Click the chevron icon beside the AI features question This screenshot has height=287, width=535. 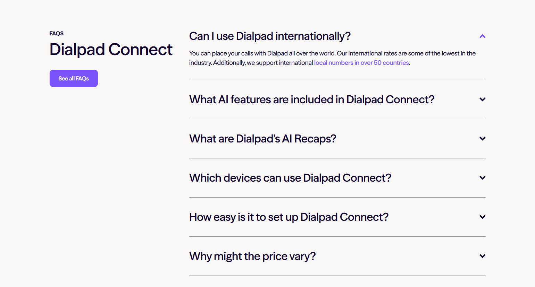click(x=482, y=99)
